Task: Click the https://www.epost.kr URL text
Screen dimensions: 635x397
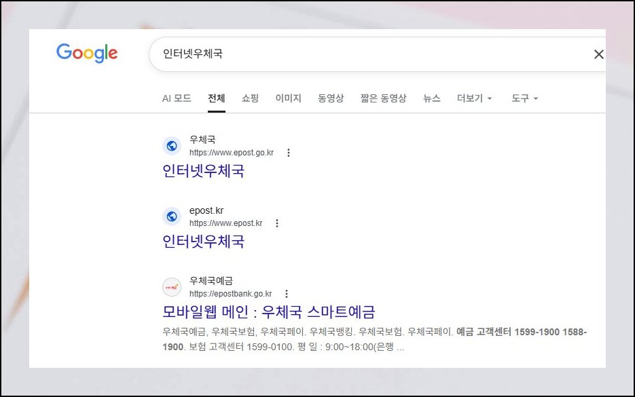Action: (226, 223)
